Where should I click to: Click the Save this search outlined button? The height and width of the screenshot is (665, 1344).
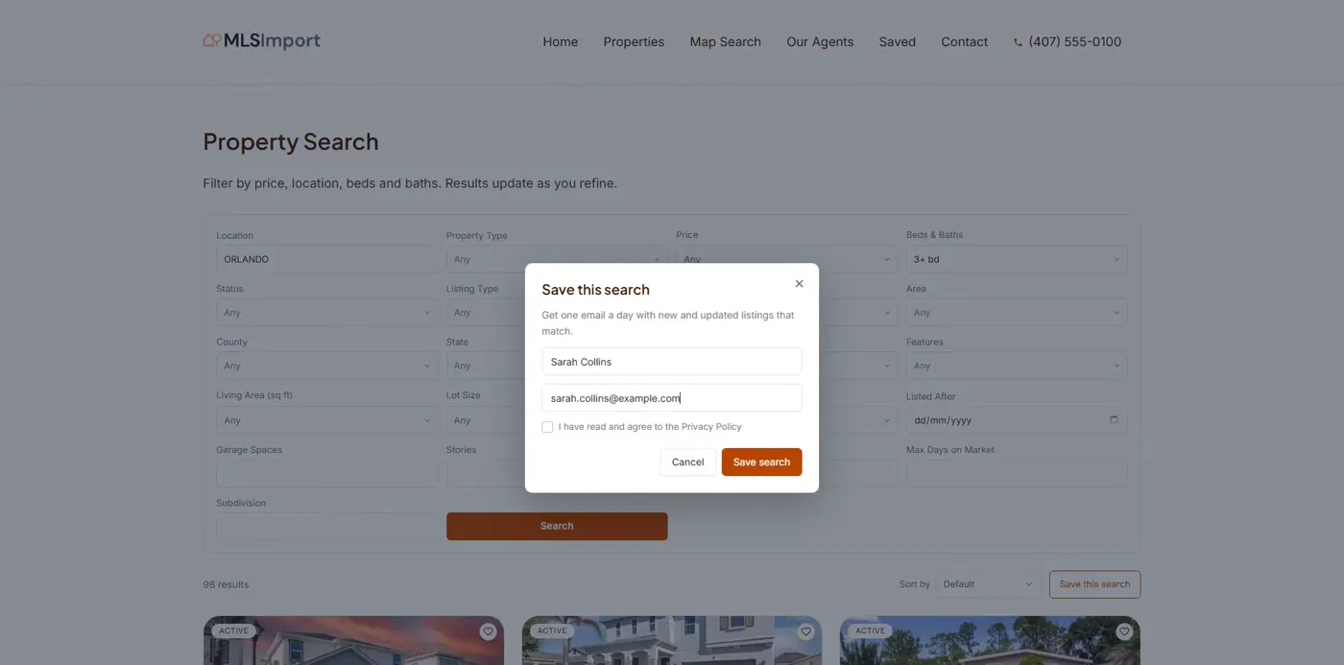[x=1094, y=584]
